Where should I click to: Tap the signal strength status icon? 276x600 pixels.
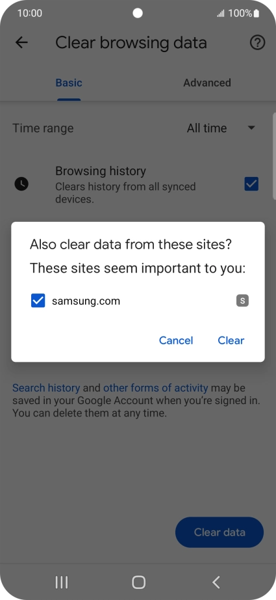pyautogui.click(x=221, y=14)
